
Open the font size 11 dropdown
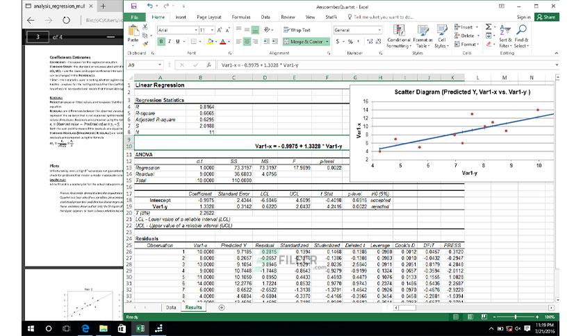[212, 30]
